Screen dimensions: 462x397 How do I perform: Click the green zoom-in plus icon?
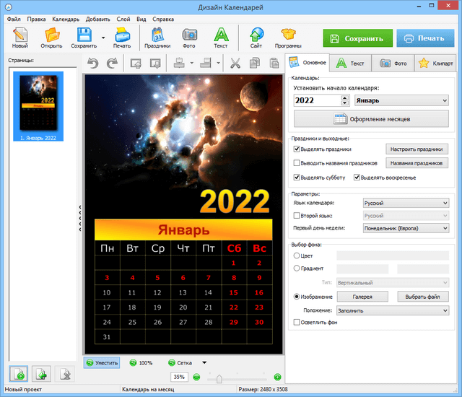[277, 377]
